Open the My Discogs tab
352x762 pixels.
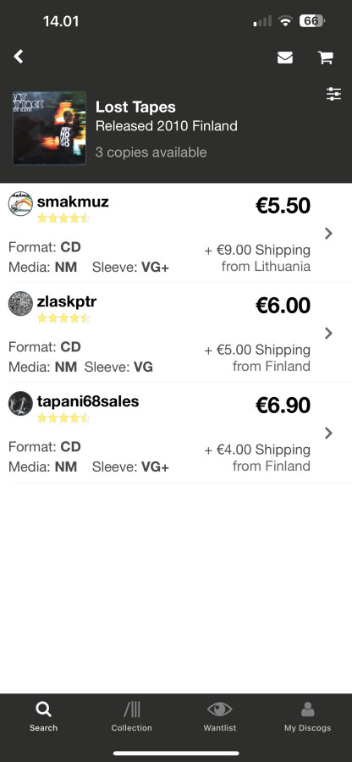coord(307,716)
